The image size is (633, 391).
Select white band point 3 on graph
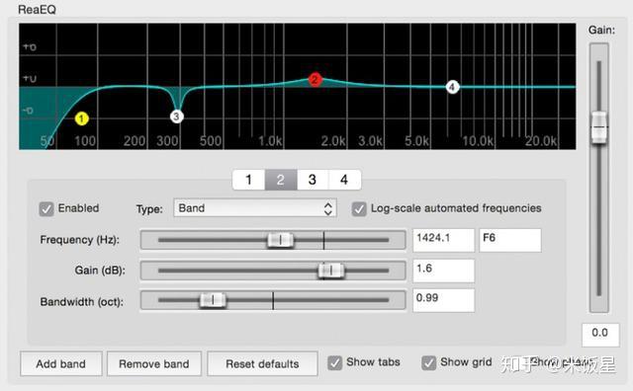click(x=176, y=117)
